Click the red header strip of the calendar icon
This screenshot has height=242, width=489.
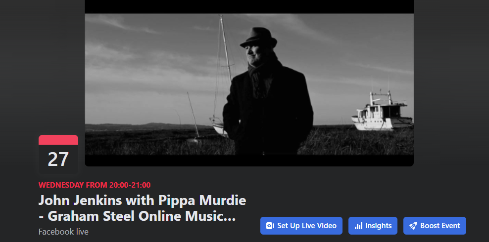(58, 140)
